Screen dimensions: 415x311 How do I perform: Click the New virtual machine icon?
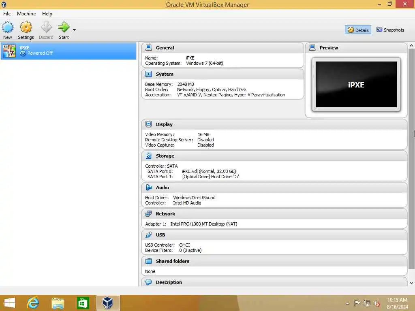coord(7,27)
